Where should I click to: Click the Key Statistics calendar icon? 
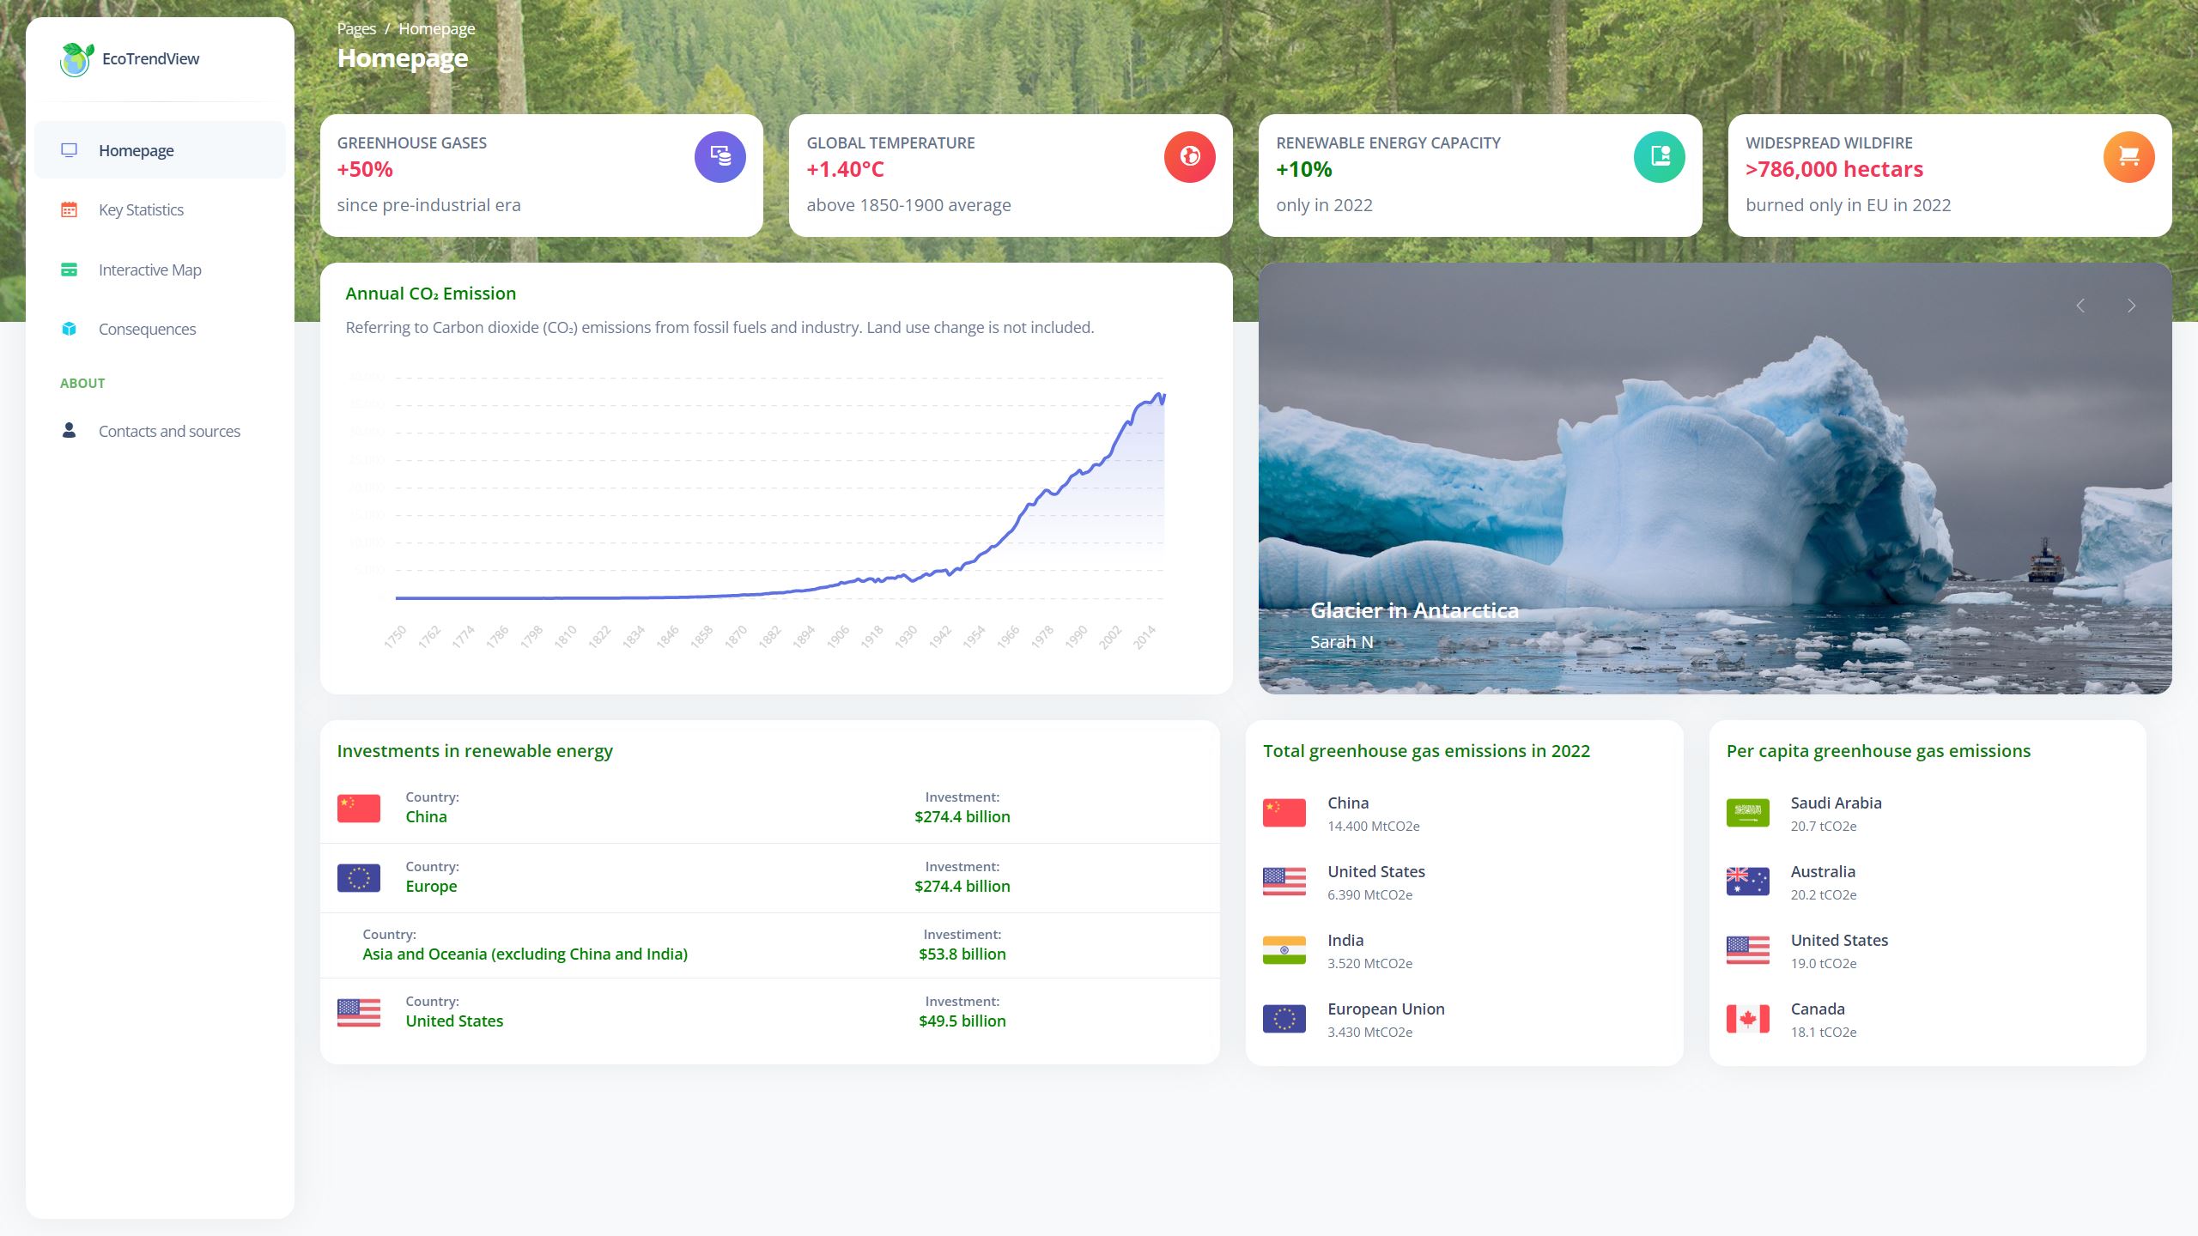(70, 209)
